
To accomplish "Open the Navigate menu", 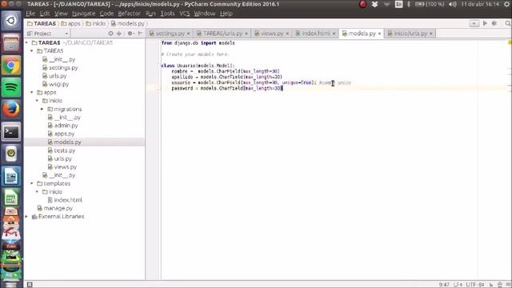I will 83,14.
